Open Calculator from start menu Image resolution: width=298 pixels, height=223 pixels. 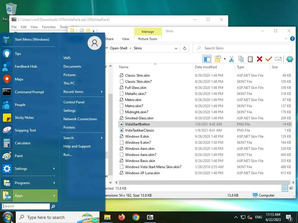[29, 143]
